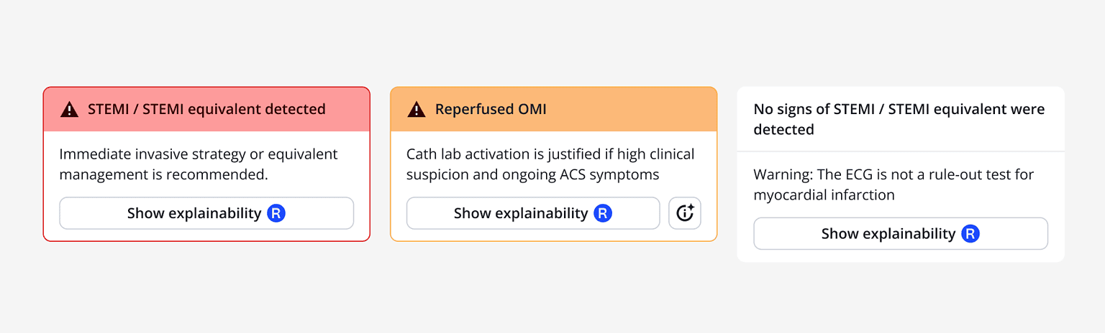
Task: Click the warning triangle on the STEMI detected alert
Action: 69,110
